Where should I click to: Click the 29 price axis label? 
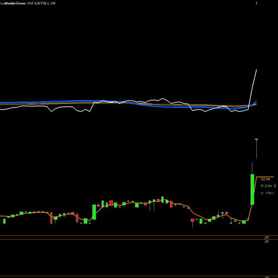pos(266,237)
